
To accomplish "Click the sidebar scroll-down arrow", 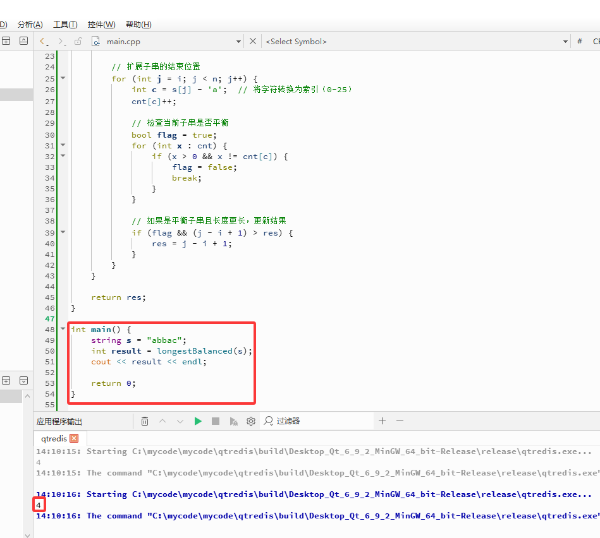I will [27, 535].
